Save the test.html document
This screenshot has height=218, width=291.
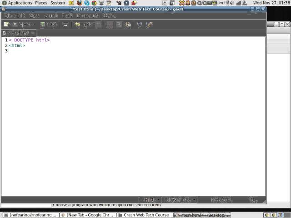[x=49, y=24]
